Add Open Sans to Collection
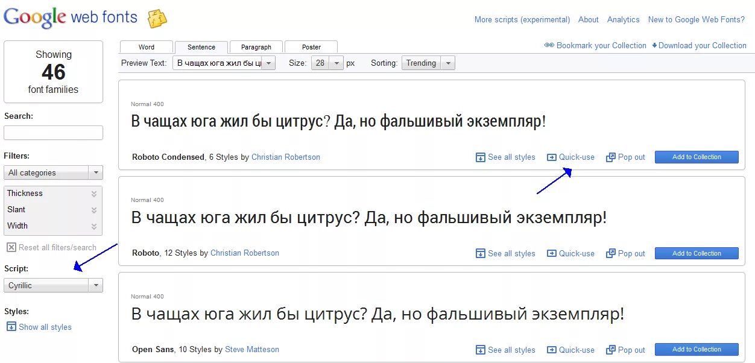The image size is (755, 363). 697,349
